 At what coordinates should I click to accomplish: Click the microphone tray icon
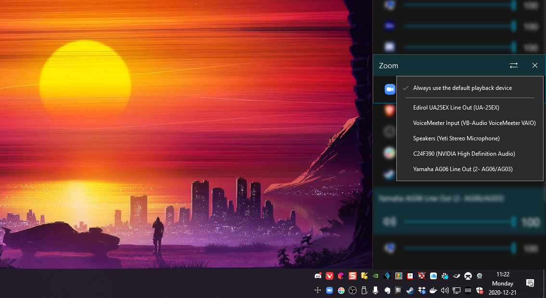pos(375,290)
